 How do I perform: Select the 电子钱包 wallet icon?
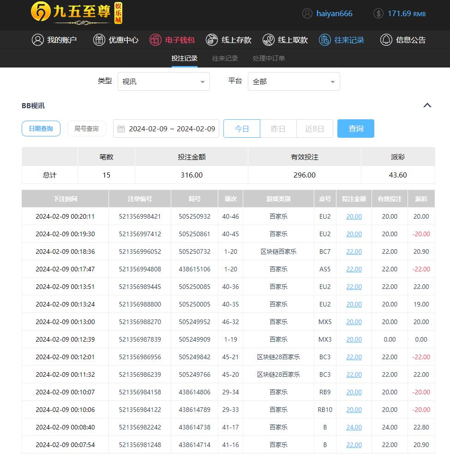[156, 40]
